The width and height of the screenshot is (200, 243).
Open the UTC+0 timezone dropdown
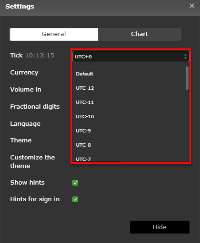tap(131, 56)
